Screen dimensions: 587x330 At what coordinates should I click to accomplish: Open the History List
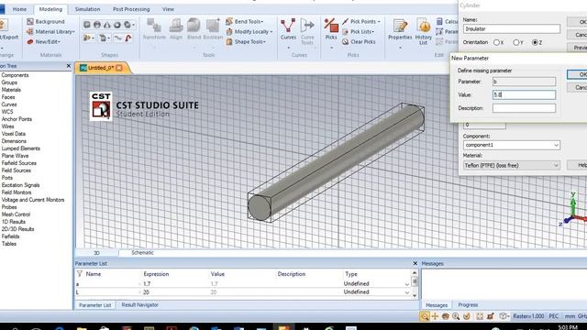pyautogui.click(x=424, y=31)
